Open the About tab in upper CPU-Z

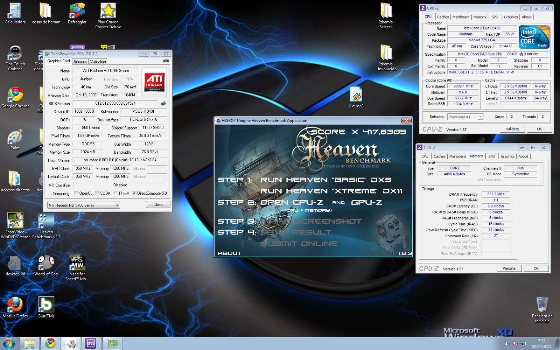coord(527,17)
